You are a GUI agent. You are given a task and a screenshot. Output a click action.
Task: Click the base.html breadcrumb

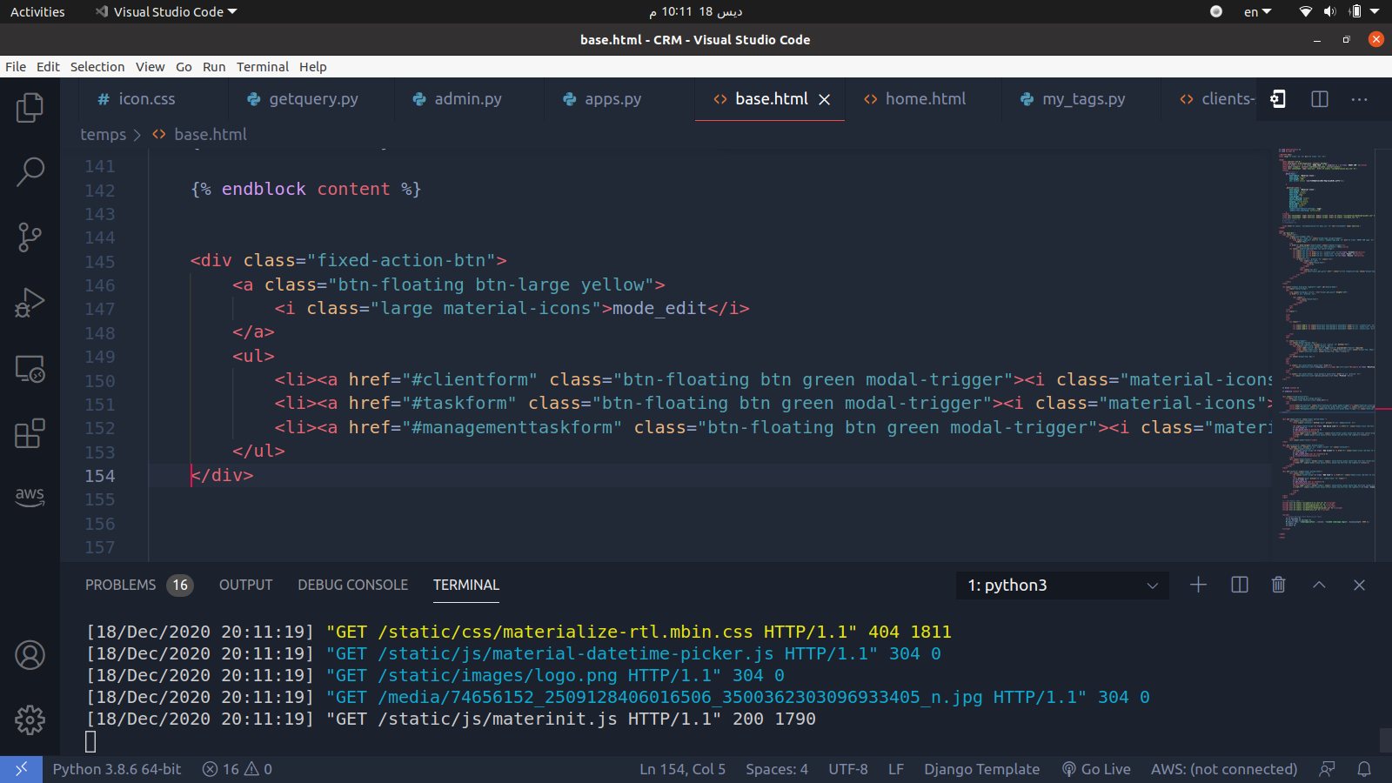199,134
